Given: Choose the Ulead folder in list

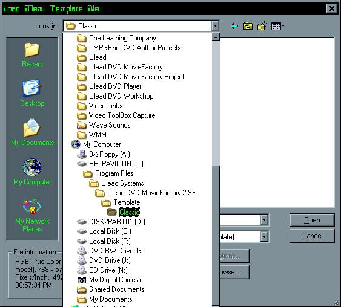Looking at the screenshot, I should [91, 57].
